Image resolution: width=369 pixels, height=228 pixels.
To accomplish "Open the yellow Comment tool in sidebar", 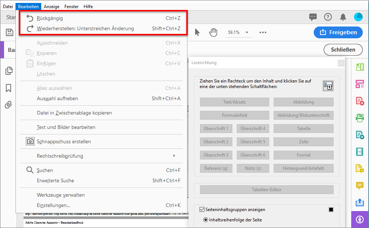I will (x=360, y=185).
